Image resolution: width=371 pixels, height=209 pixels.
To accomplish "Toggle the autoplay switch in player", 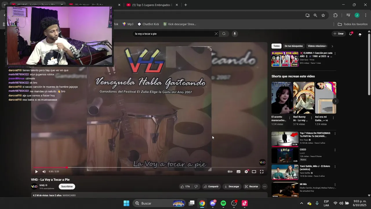I will click(x=230, y=172).
